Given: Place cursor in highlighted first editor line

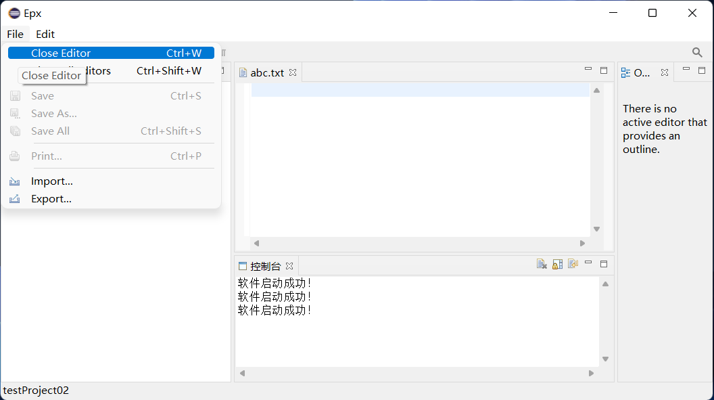Looking at the screenshot, I should (421, 90).
